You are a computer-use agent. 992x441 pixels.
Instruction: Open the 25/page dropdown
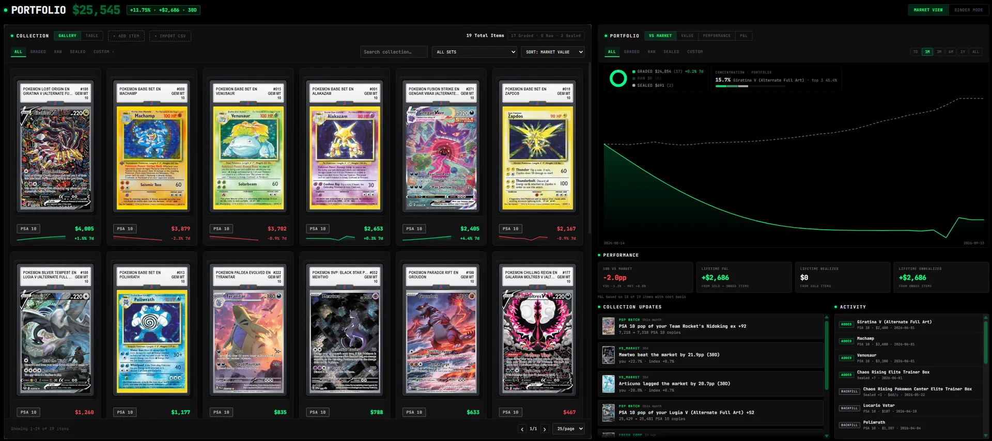(x=569, y=429)
